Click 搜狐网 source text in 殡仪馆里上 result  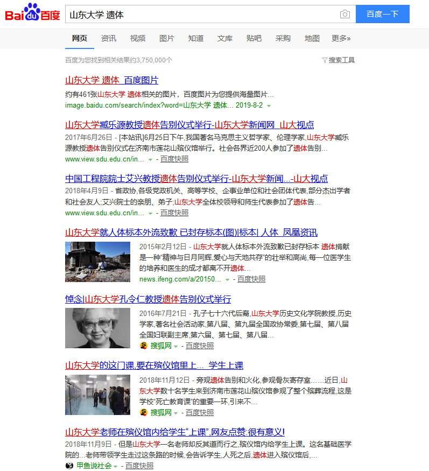pos(161,413)
